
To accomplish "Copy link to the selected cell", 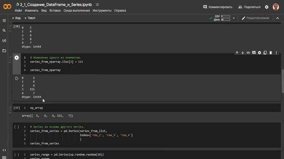I will tap(248, 53).
